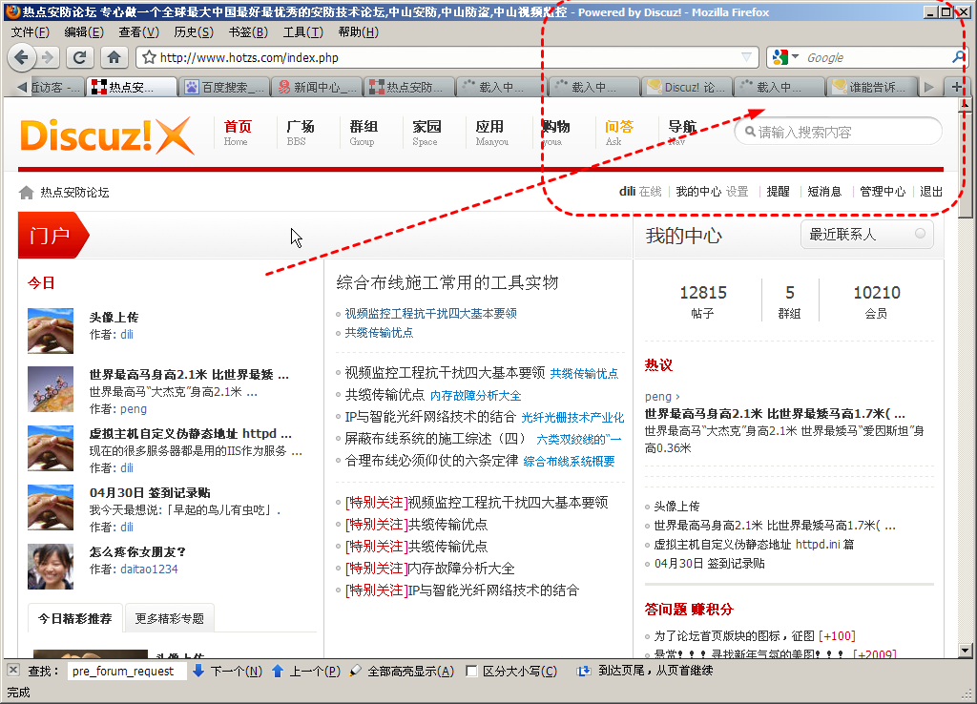Switch to the 百度搜索 tab
This screenshot has width=977, height=704.
click(225, 87)
